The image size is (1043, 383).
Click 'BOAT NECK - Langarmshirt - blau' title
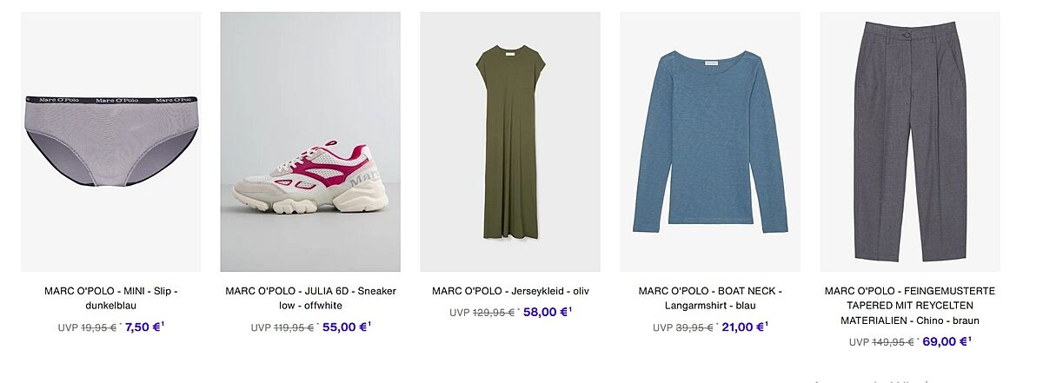[x=710, y=298]
